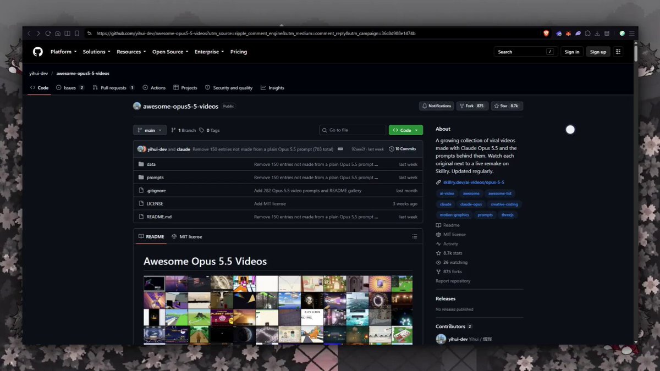Click the GitHub logo icon
This screenshot has height=371, width=660.
tap(37, 52)
